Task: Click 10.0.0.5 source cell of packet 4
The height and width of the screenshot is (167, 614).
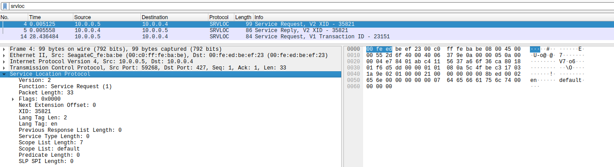Action: pyautogui.click(x=87, y=24)
